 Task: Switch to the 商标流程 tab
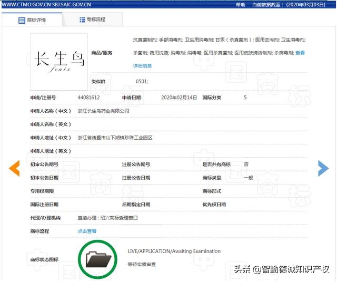click(x=93, y=20)
